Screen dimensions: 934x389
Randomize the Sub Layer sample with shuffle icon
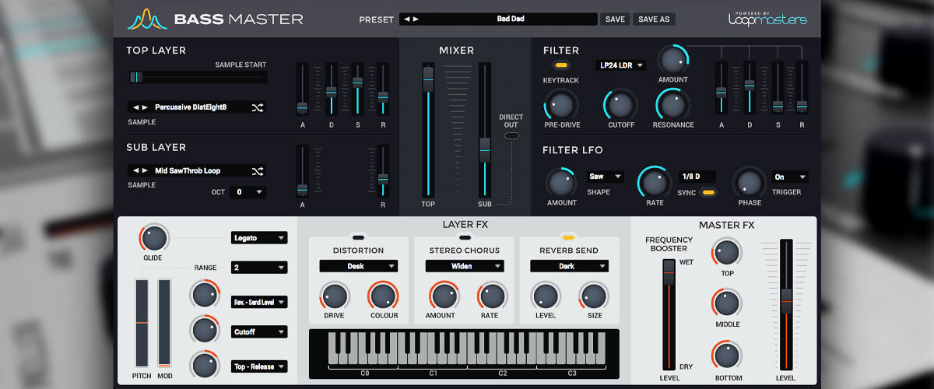(x=258, y=170)
